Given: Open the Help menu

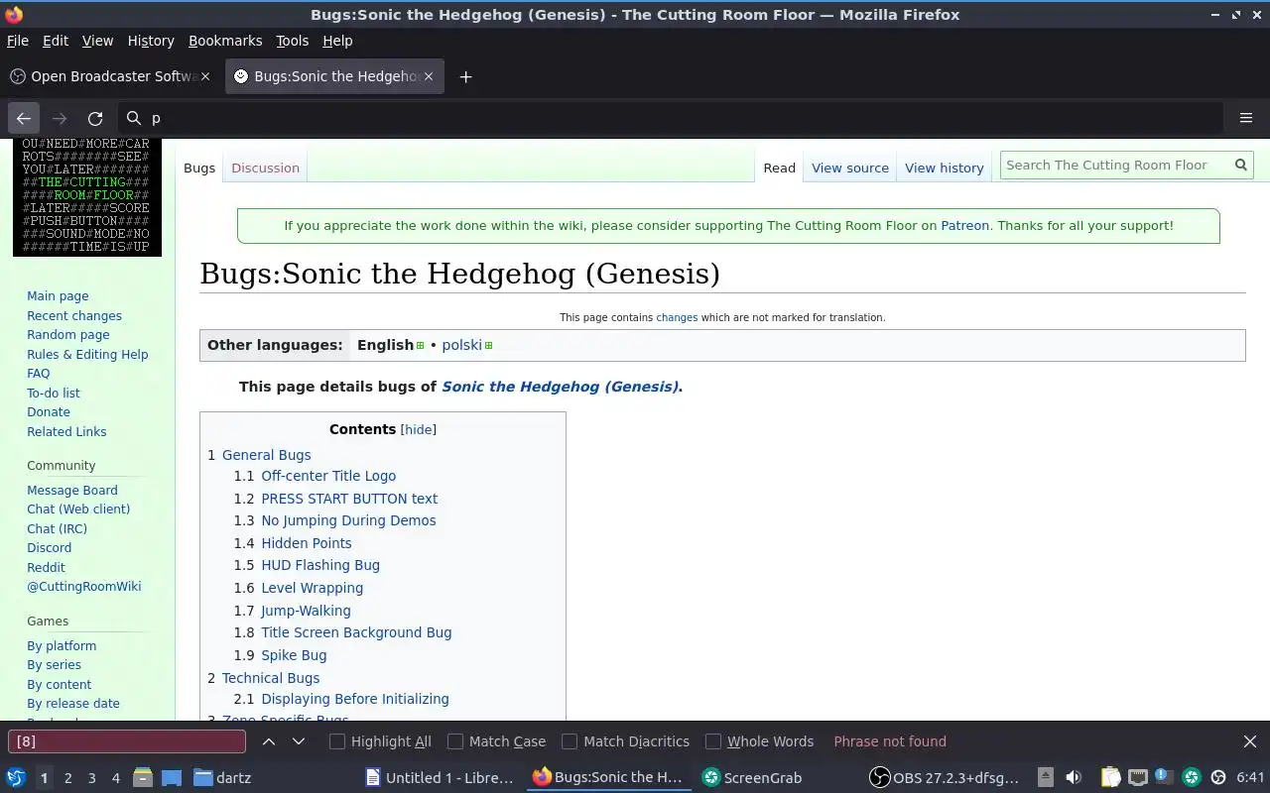Looking at the screenshot, I should pyautogui.click(x=337, y=41).
